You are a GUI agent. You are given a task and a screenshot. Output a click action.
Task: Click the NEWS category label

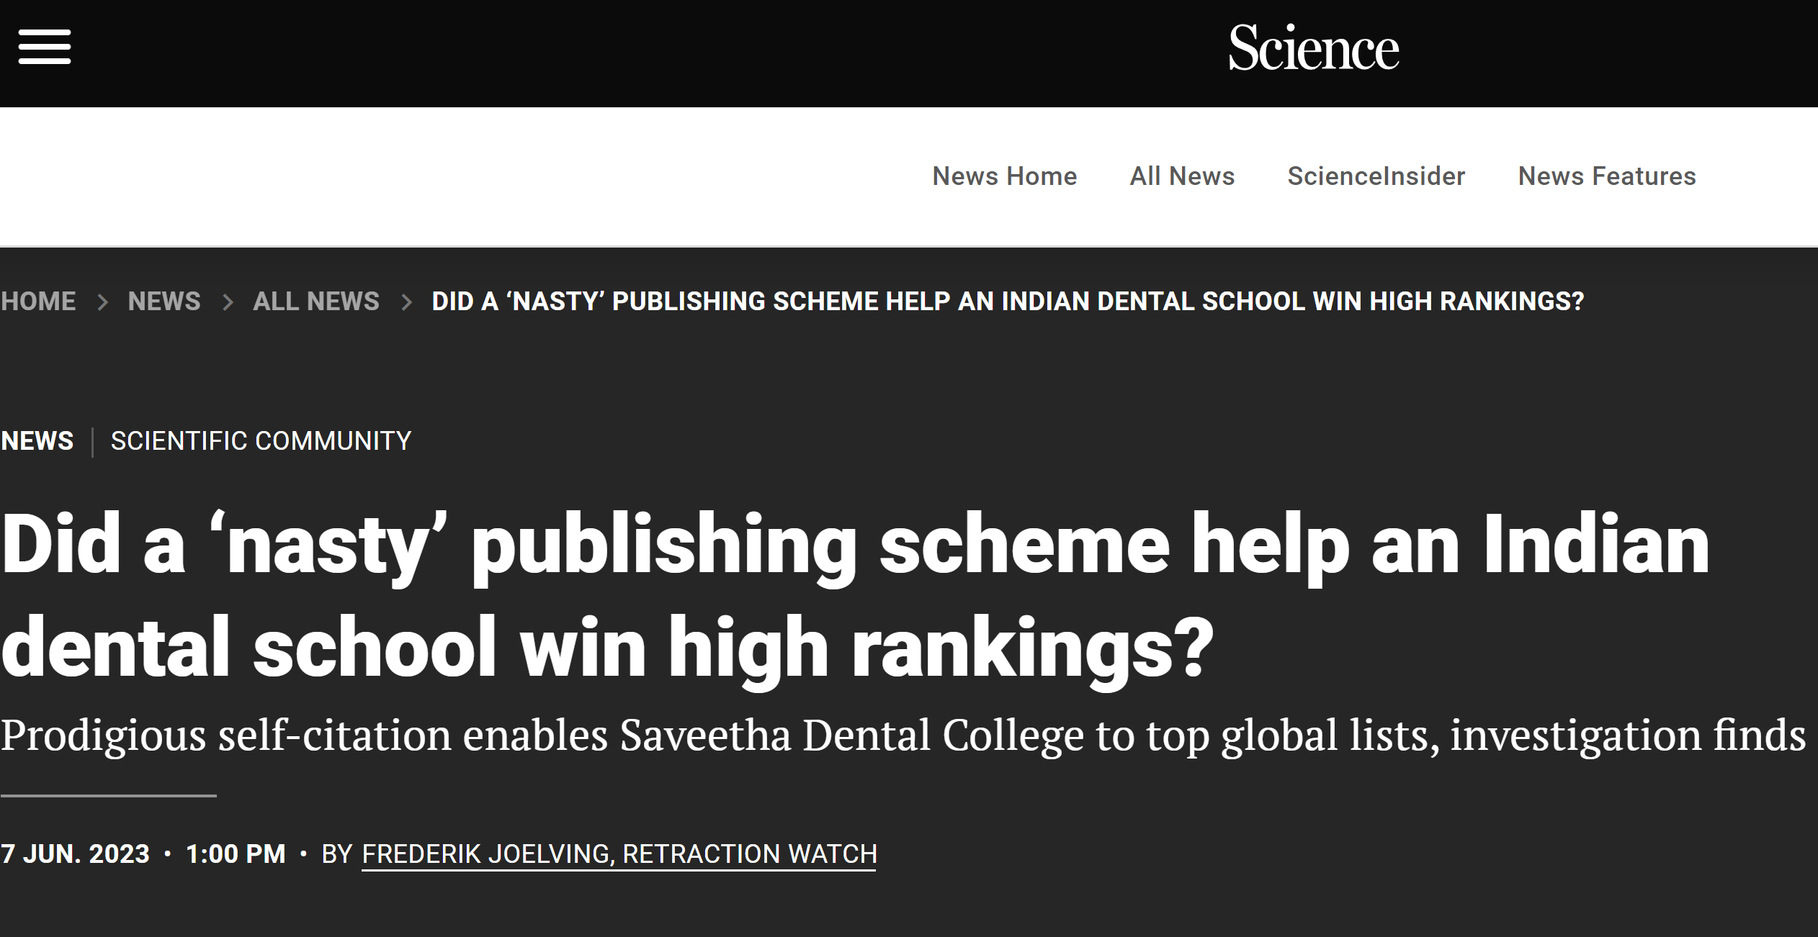37,440
